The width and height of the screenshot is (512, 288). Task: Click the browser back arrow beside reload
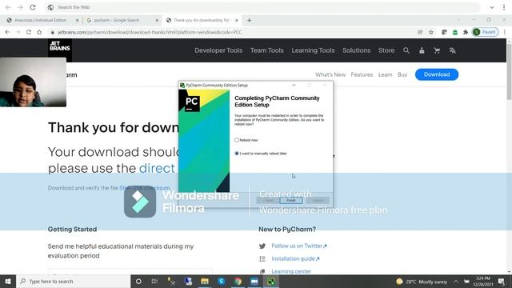(x=7, y=32)
